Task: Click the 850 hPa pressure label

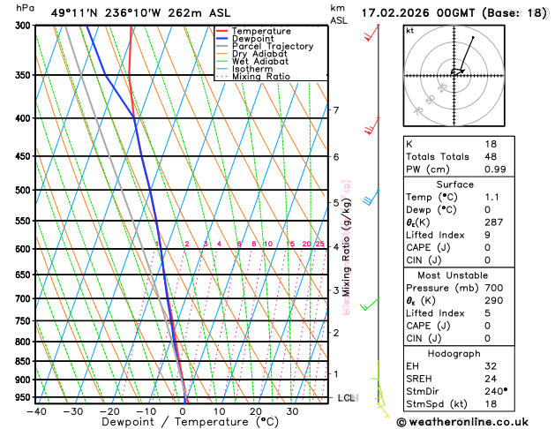Action: pos(25,361)
